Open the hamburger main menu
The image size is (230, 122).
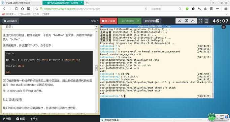point(226,9)
